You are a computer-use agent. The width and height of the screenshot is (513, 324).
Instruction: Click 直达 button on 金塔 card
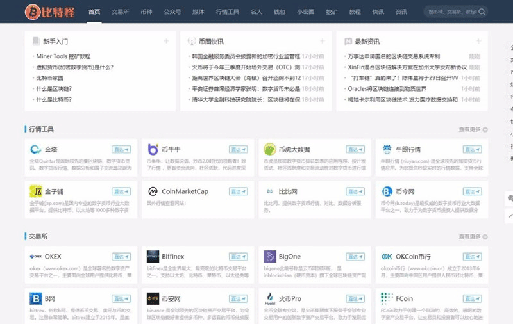pyautogui.click(x=121, y=150)
